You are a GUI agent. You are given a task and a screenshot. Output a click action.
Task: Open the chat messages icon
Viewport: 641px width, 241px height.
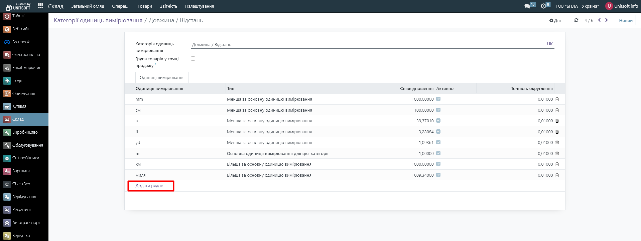[527, 6]
